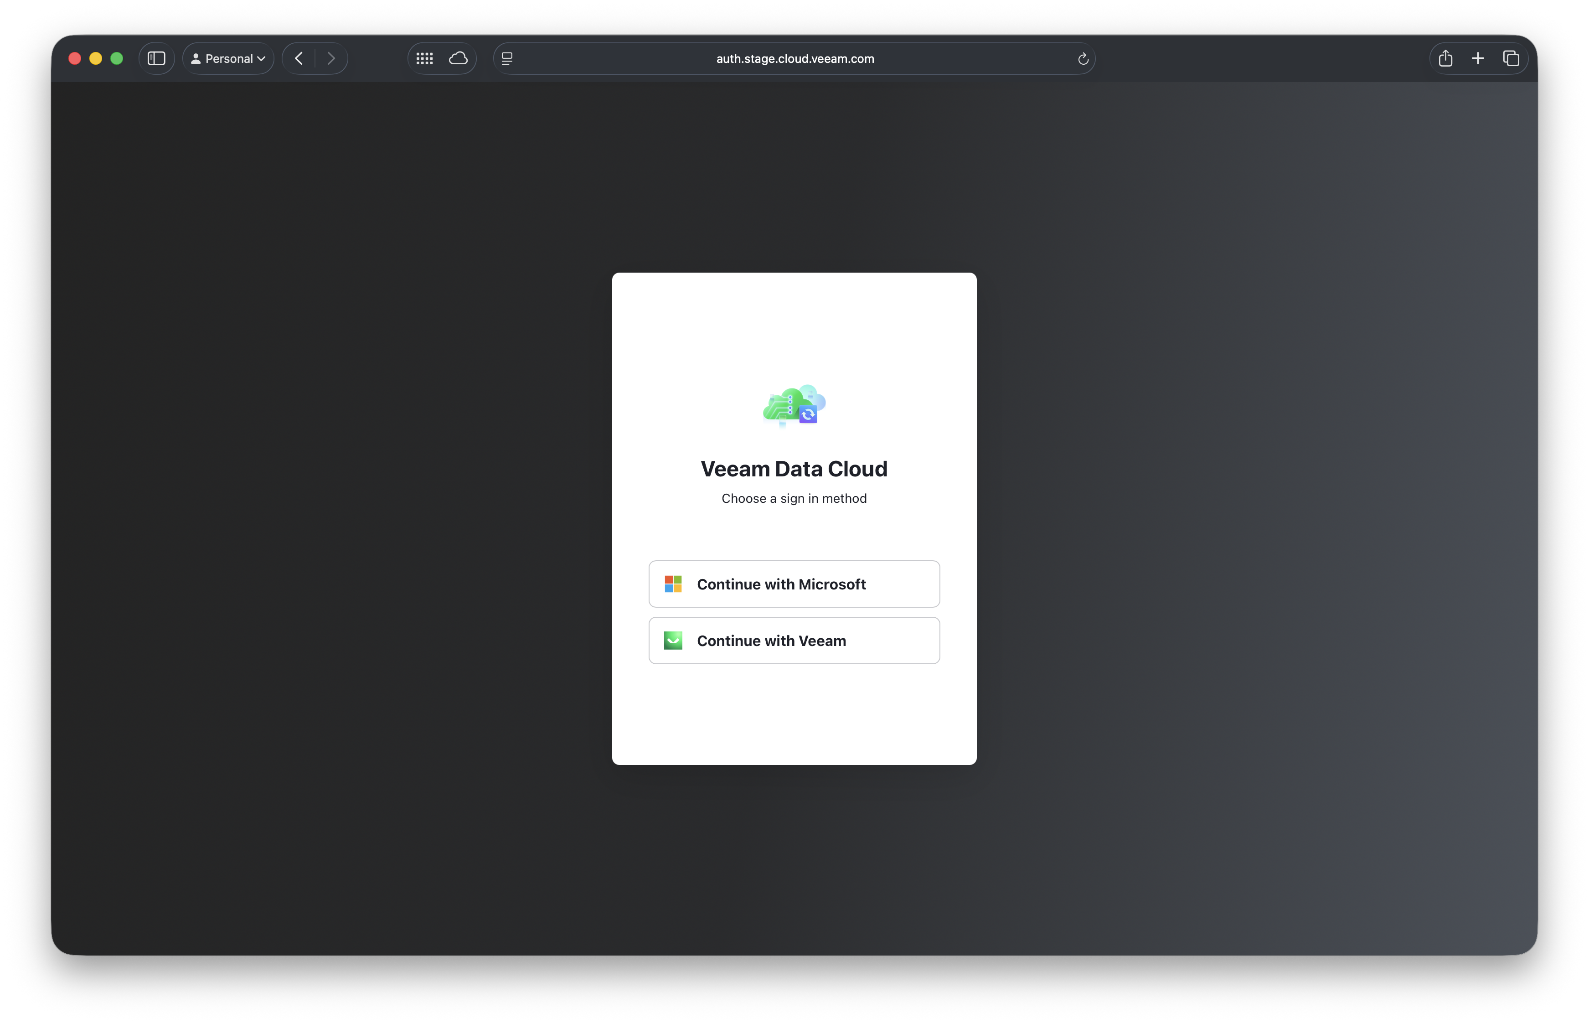Open the Personal profile dropdown
Image resolution: width=1589 pixels, height=1023 pixels.
[228, 58]
